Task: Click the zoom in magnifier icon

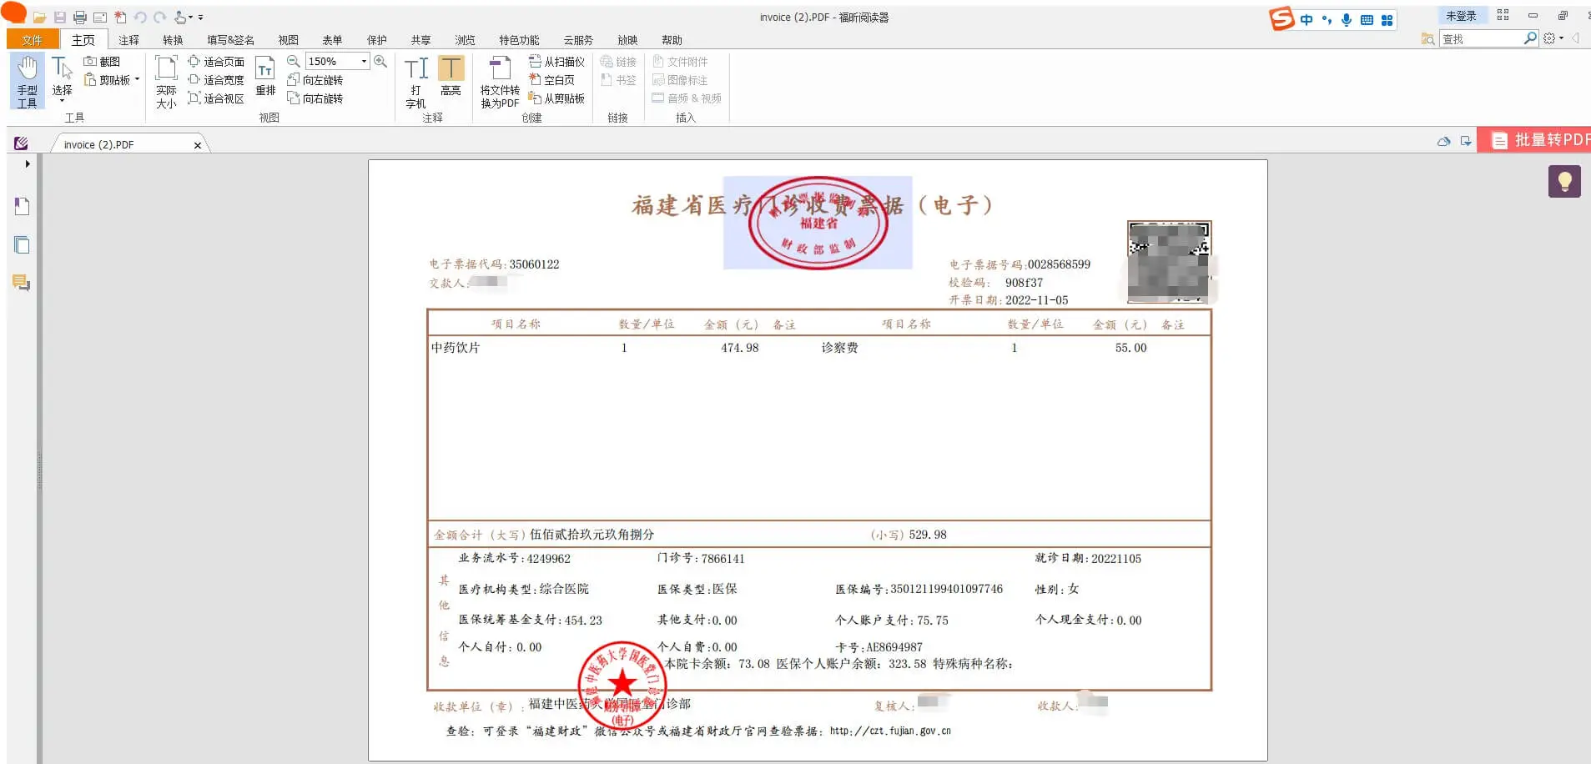Action: point(380,62)
